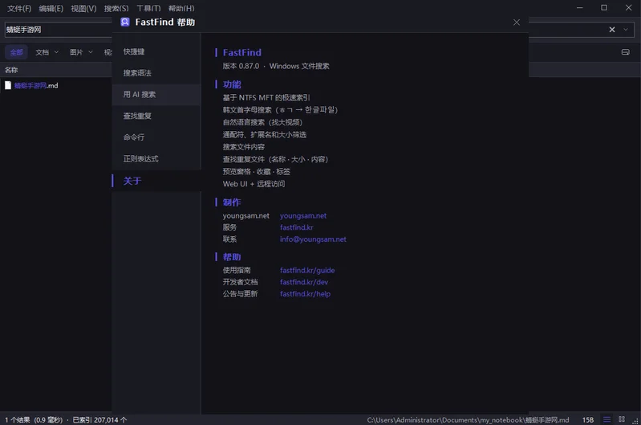Open the youngsam.net link
This screenshot has height=425, width=641.
(x=303, y=216)
